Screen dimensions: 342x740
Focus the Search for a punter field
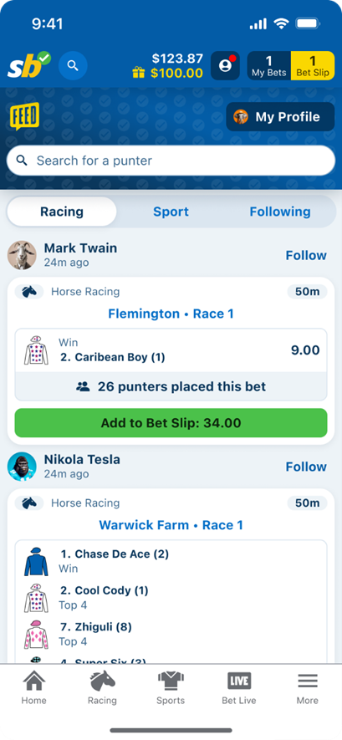pos(171,161)
